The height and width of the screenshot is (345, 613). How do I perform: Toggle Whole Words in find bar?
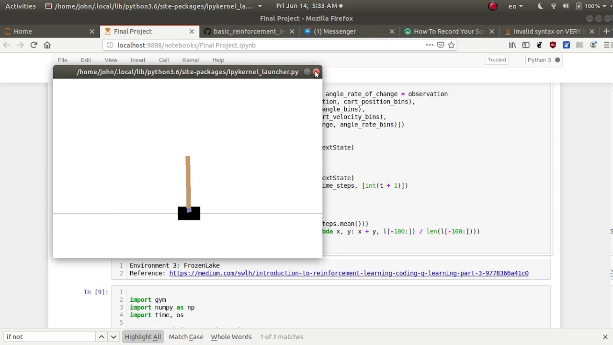[x=231, y=337]
